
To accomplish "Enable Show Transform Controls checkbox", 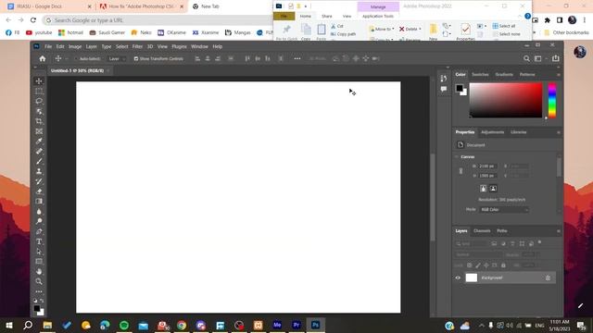I will [136, 59].
